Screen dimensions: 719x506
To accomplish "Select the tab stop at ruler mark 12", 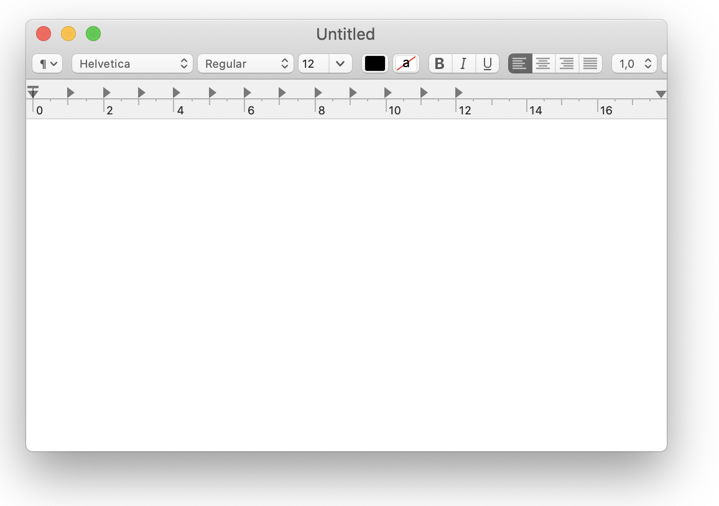I will (458, 93).
